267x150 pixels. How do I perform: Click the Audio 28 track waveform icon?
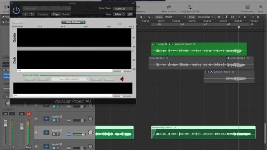pyautogui.click(x=46, y=118)
